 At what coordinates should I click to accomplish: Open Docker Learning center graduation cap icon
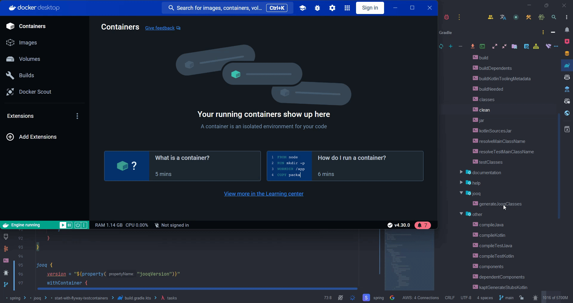click(303, 8)
